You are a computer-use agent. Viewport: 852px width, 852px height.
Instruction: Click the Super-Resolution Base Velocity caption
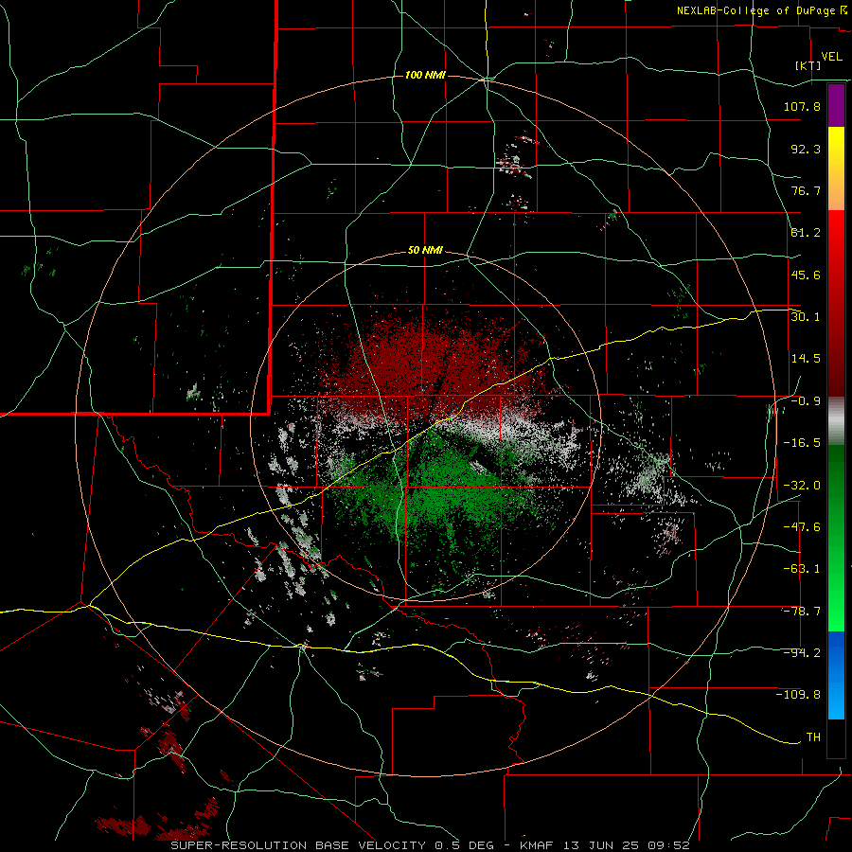(431, 845)
